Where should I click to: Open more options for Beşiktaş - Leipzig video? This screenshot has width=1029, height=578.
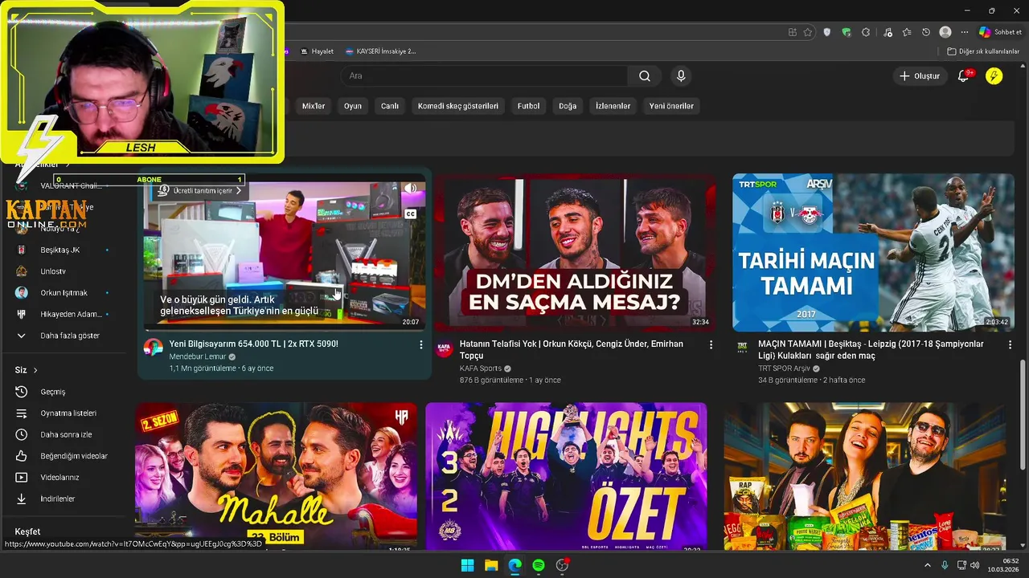(1011, 344)
